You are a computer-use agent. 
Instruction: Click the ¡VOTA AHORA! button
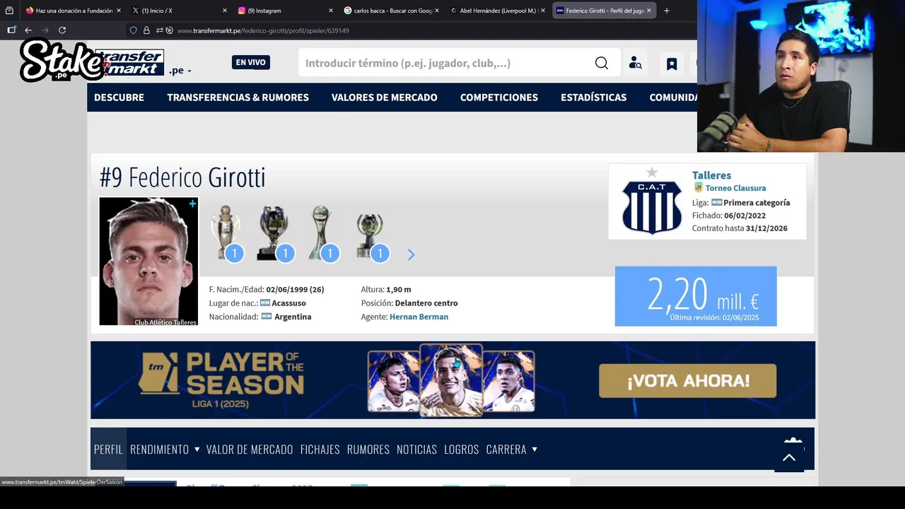coord(687,381)
